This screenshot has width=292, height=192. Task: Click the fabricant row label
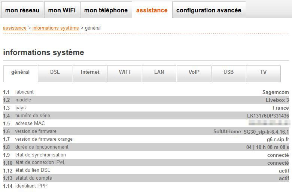pos(24,92)
